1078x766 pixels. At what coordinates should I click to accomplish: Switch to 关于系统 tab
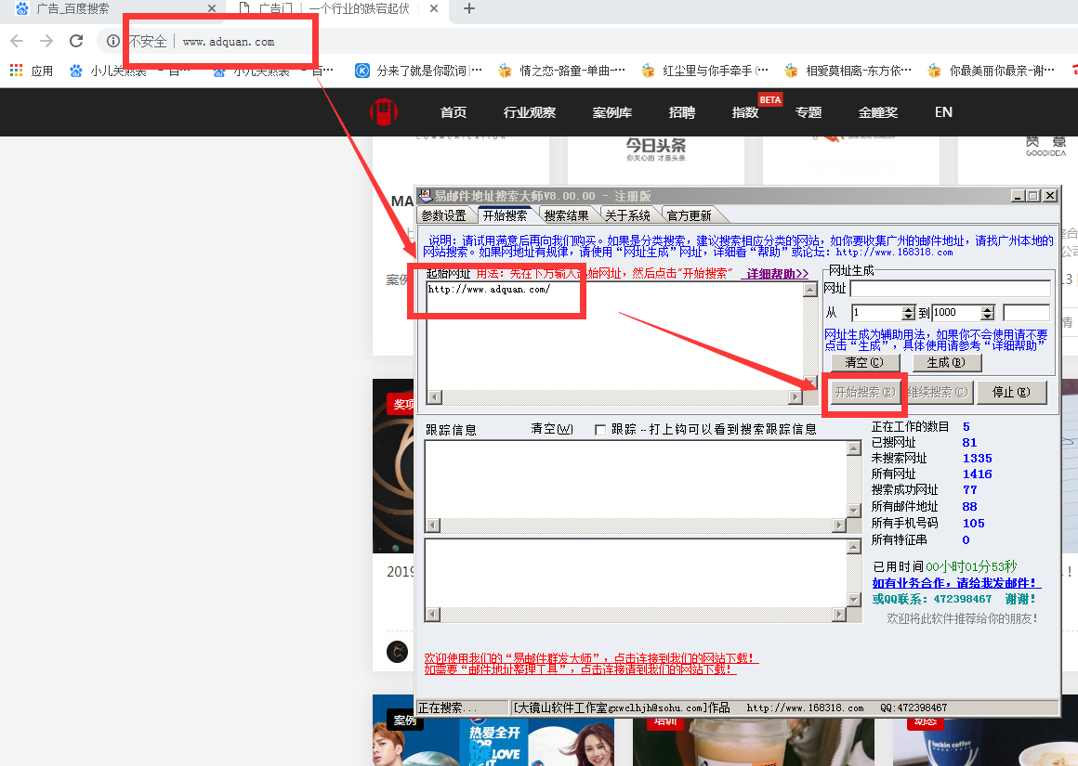[x=627, y=215]
